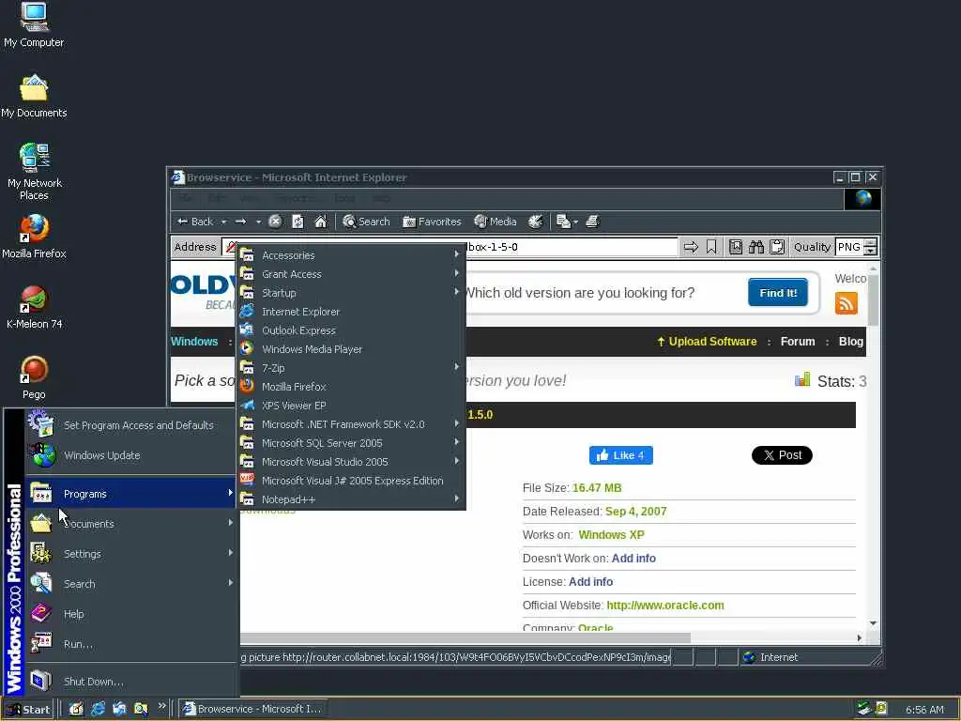Open Help from Start menu
The height and width of the screenshot is (721, 961).
pyautogui.click(x=130, y=614)
